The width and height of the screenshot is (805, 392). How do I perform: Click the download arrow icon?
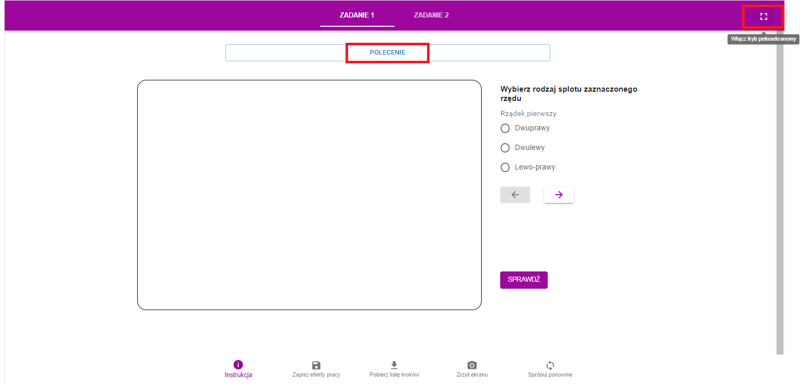(x=394, y=365)
